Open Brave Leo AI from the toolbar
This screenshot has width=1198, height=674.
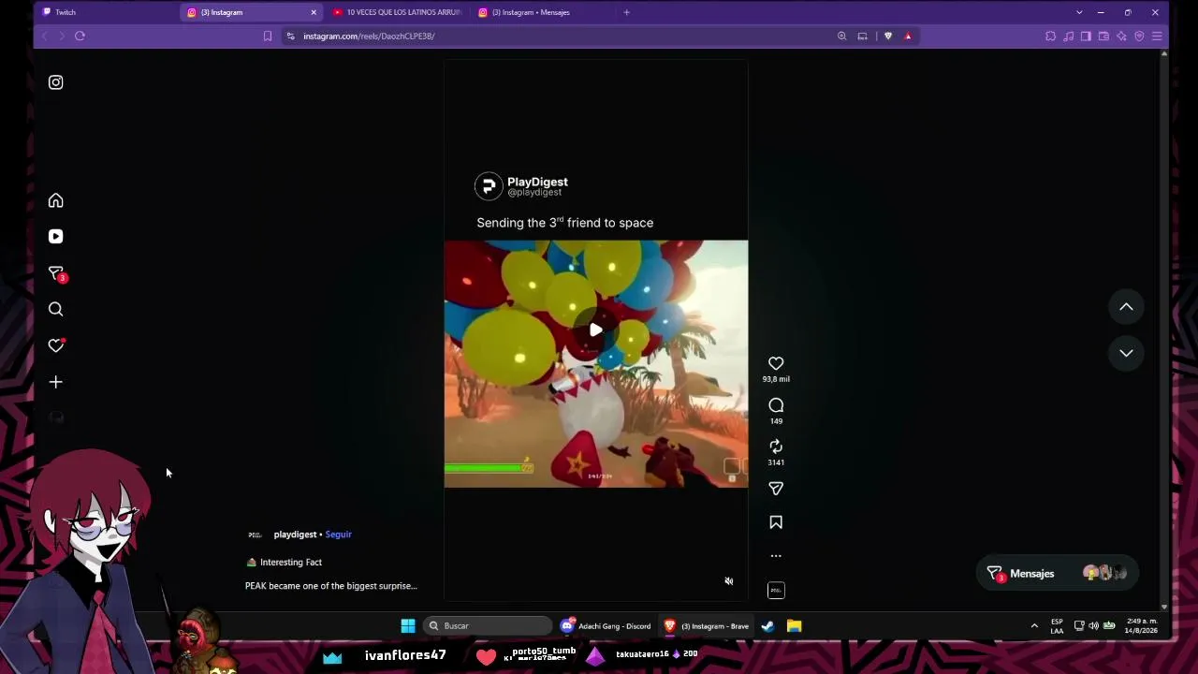pos(1121,36)
